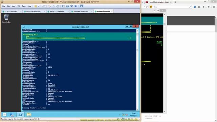Click the browser page vertical scrollbar
Image resolution: width=217 pixels, height=122 pixels.
(x=216, y=68)
